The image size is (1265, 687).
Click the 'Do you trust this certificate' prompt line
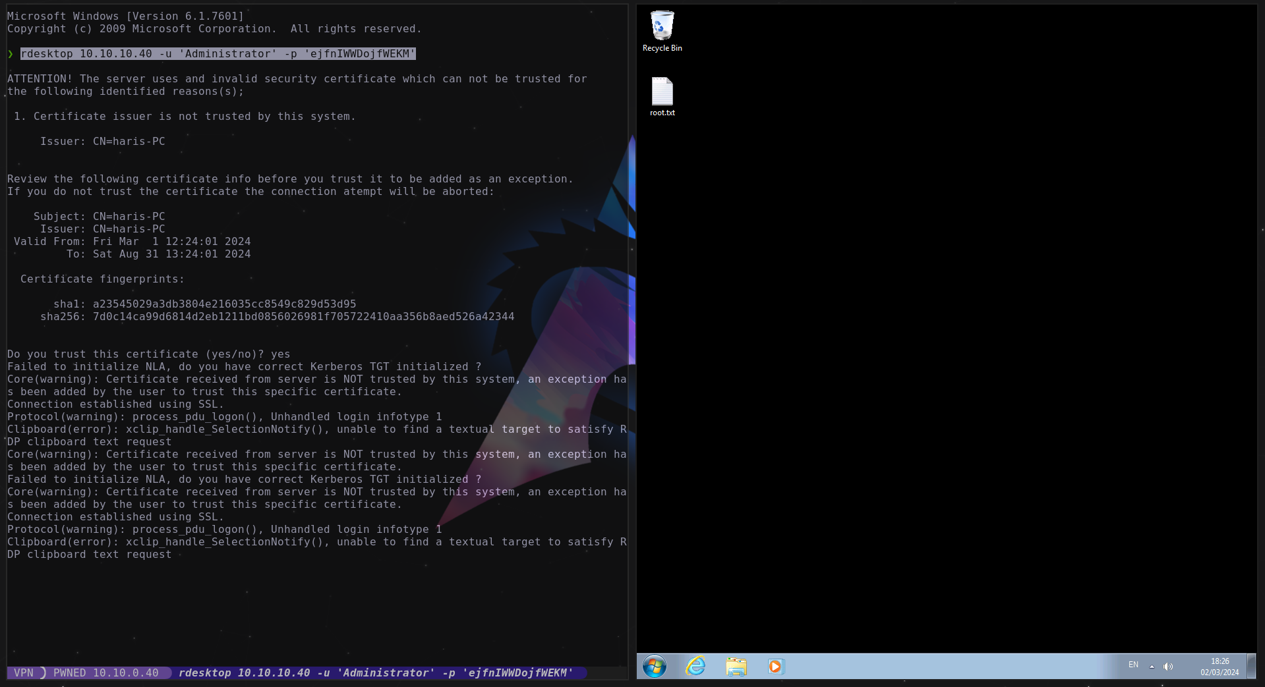(149, 354)
